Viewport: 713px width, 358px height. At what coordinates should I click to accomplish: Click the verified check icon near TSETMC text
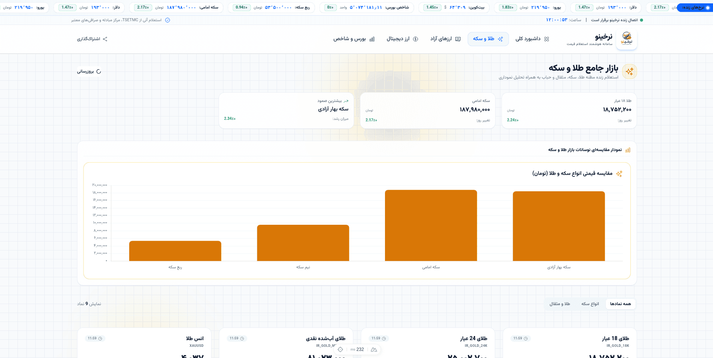tap(168, 20)
